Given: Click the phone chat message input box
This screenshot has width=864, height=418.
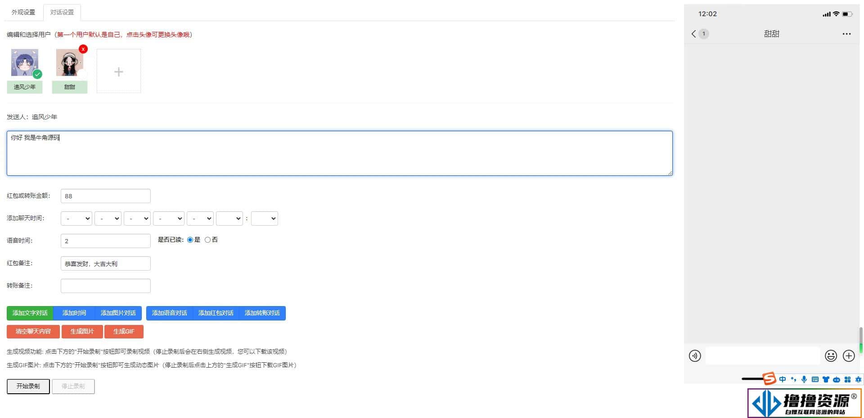Looking at the screenshot, I should tap(763, 356).
